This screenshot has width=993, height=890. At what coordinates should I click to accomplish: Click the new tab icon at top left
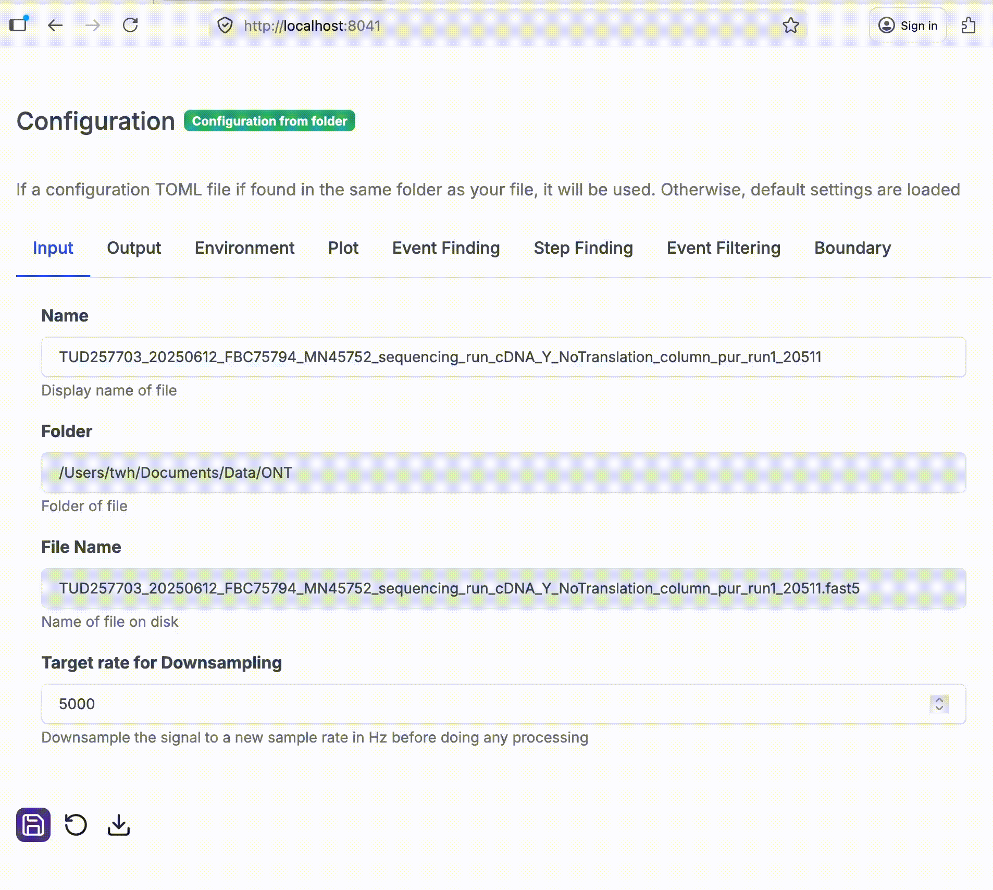(18, 24)
